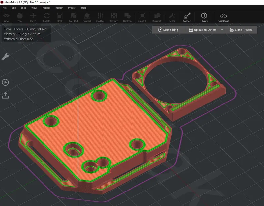Click the Filament 22.2 g / 7.45 m text
This screenshot has height=206, width=264.
tap(22, 34)
